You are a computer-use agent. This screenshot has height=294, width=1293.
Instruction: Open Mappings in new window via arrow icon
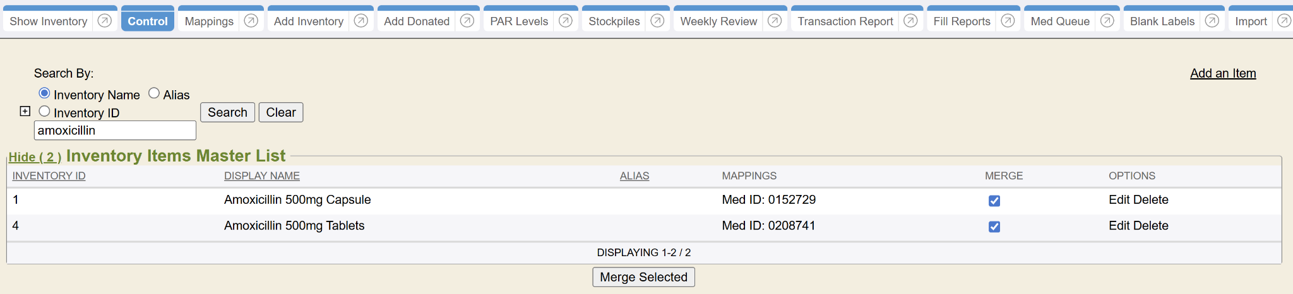[251, 21]
